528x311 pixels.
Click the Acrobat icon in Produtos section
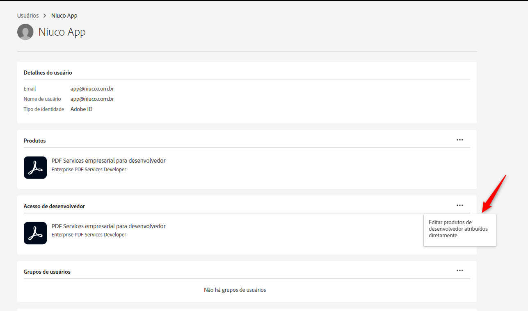tap(35, 168)
